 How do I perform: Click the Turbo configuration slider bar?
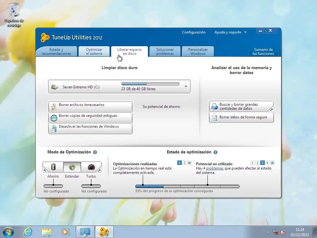pyautogui.click(x=91, y=186)
